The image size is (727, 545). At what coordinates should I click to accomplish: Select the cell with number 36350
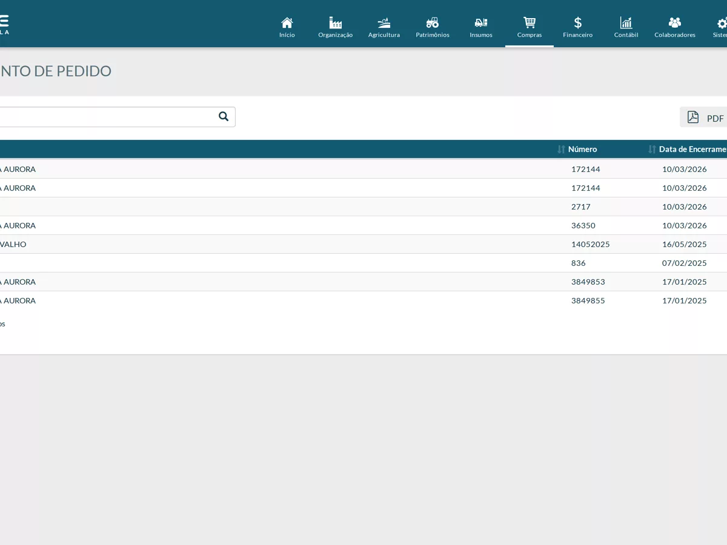[x=583, y=225]
